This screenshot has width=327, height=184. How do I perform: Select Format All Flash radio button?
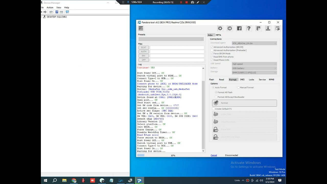(x=216, y=92)
